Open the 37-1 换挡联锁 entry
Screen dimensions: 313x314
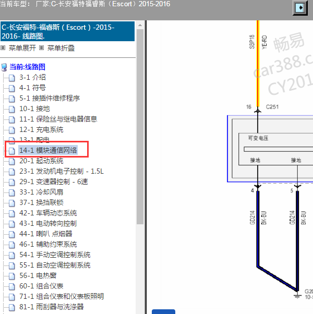click(41, 202)
